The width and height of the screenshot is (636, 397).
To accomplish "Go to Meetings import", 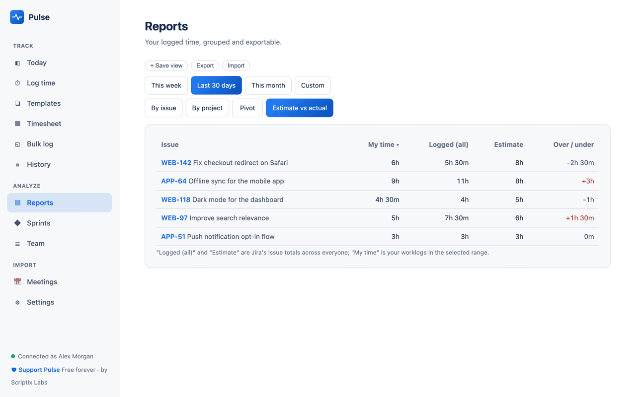I will 59,282.
